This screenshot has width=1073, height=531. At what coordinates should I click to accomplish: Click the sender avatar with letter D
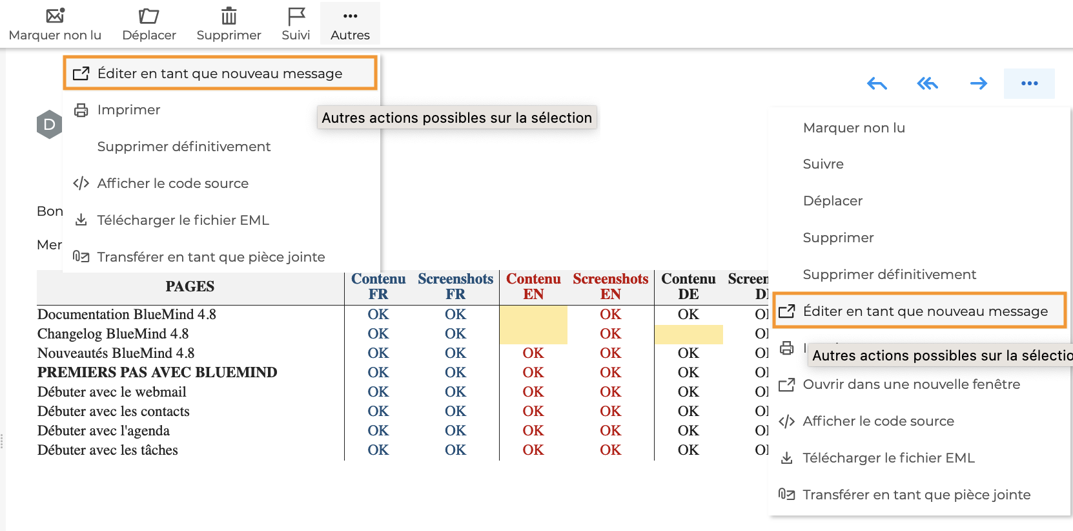click(x=49, y=125)
